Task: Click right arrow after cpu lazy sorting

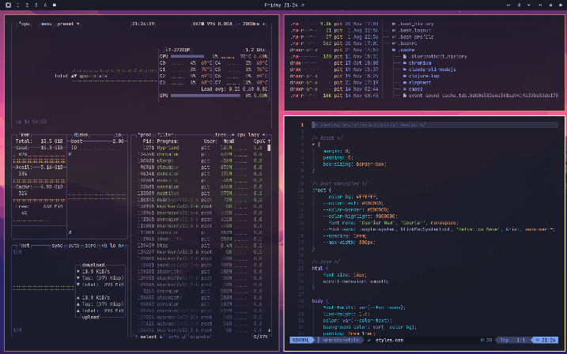Action: pyautogui.click(x=263, y=134)
